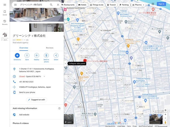Viewport: 170px width, 127px height.
Task: Select the 7-Eleven convenience store marker
Action: 118,13
